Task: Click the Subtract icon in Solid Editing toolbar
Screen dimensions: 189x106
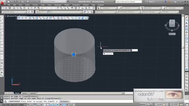Action: pos(22,18)
